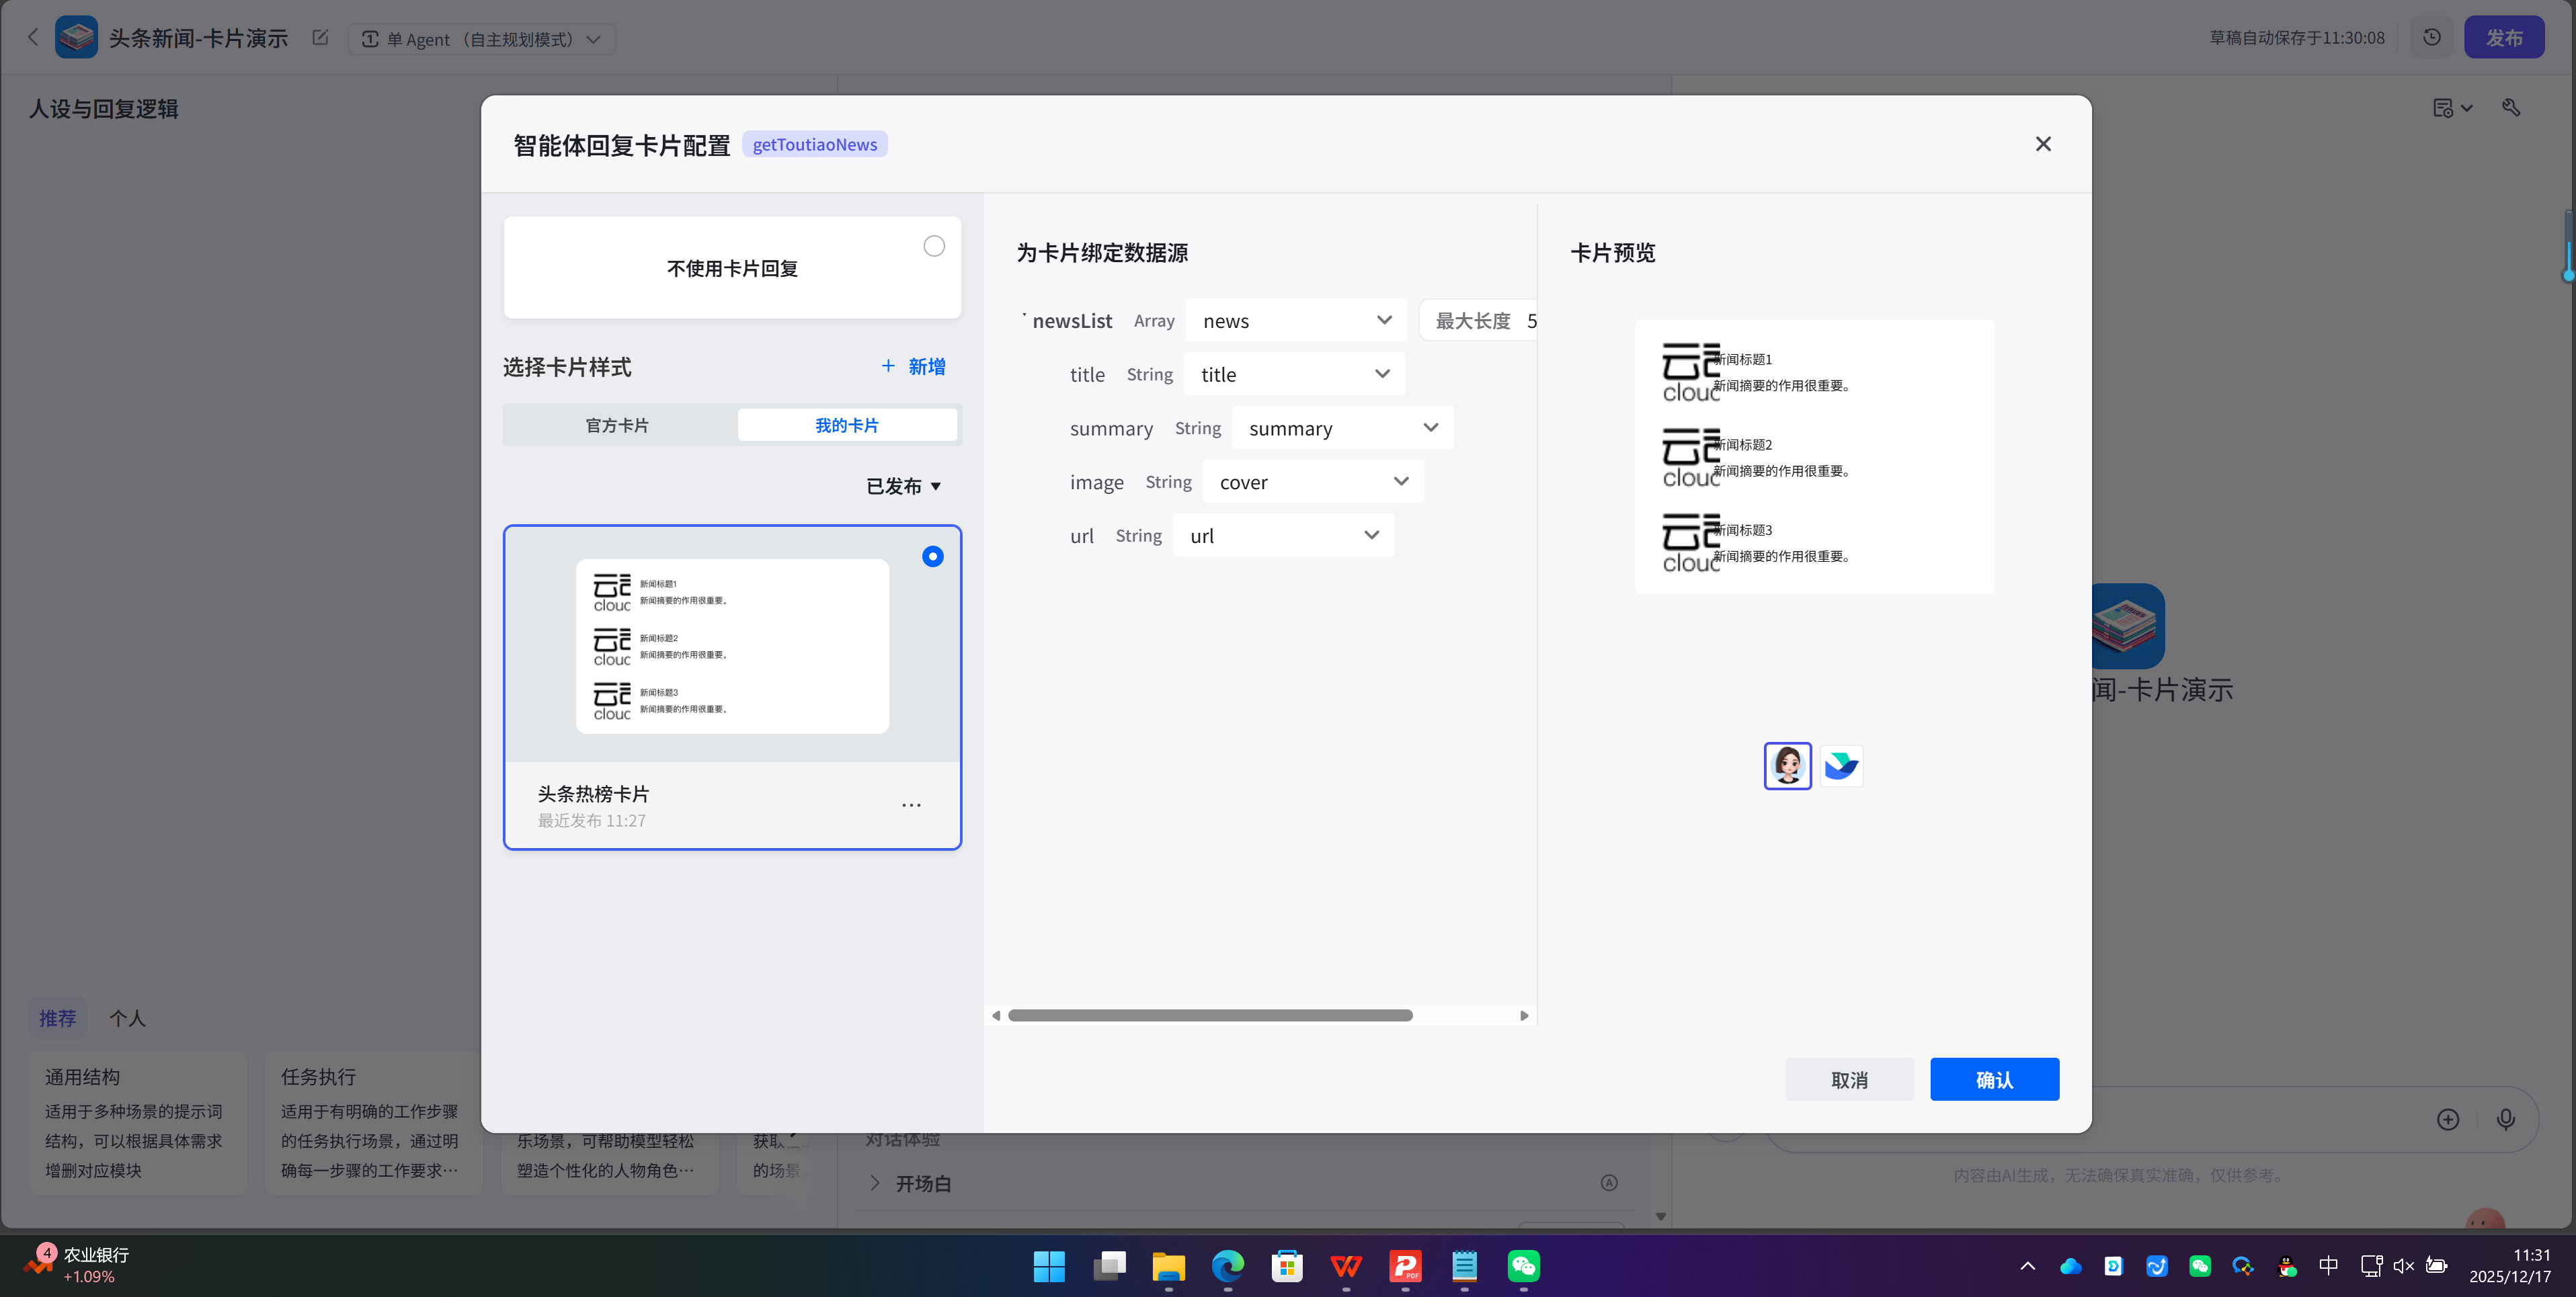Click the debug wrench icon
The height and width of the screenshot is (1297, 2576).
coord(2512,107)
